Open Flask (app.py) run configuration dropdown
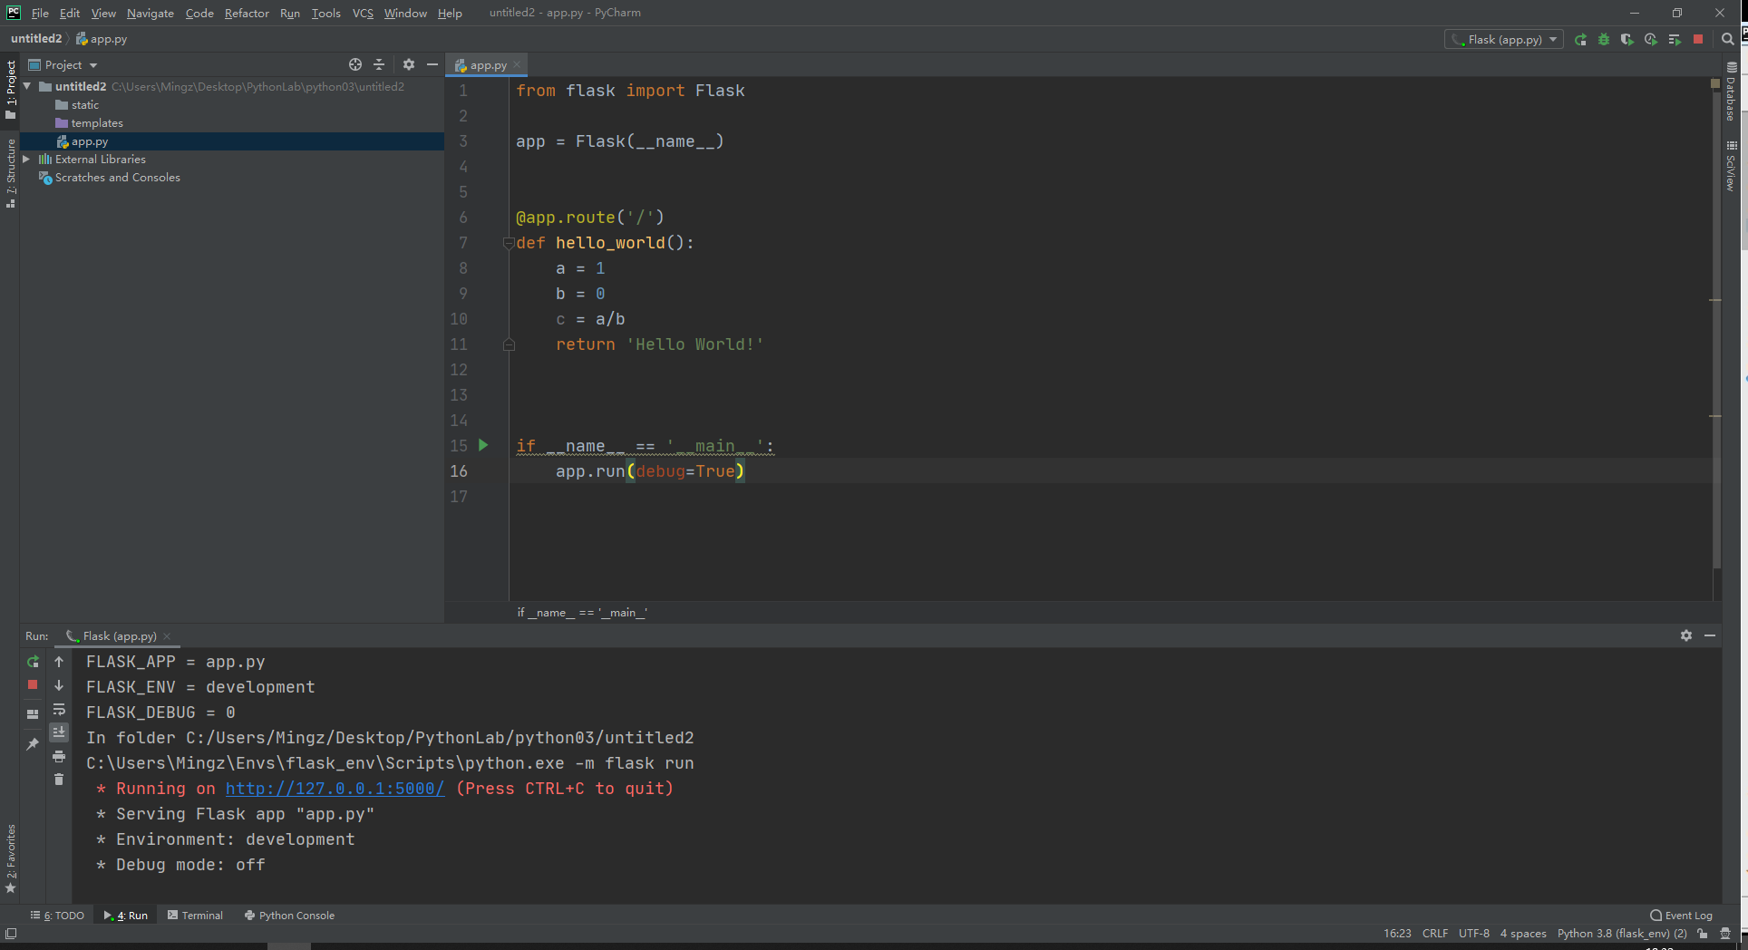 [1504, 40]
